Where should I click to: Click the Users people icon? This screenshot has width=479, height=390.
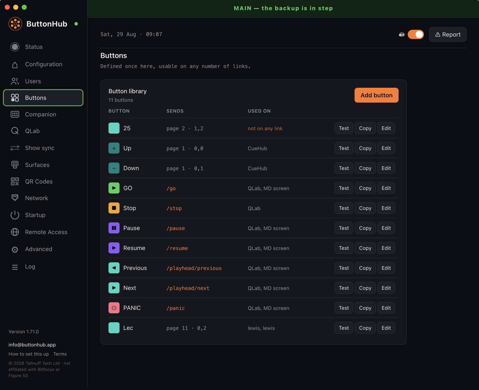click(15, 81)
